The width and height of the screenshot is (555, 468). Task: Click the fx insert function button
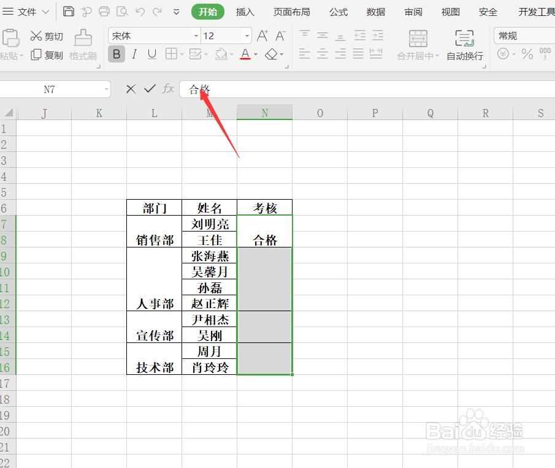coord(168,89)
